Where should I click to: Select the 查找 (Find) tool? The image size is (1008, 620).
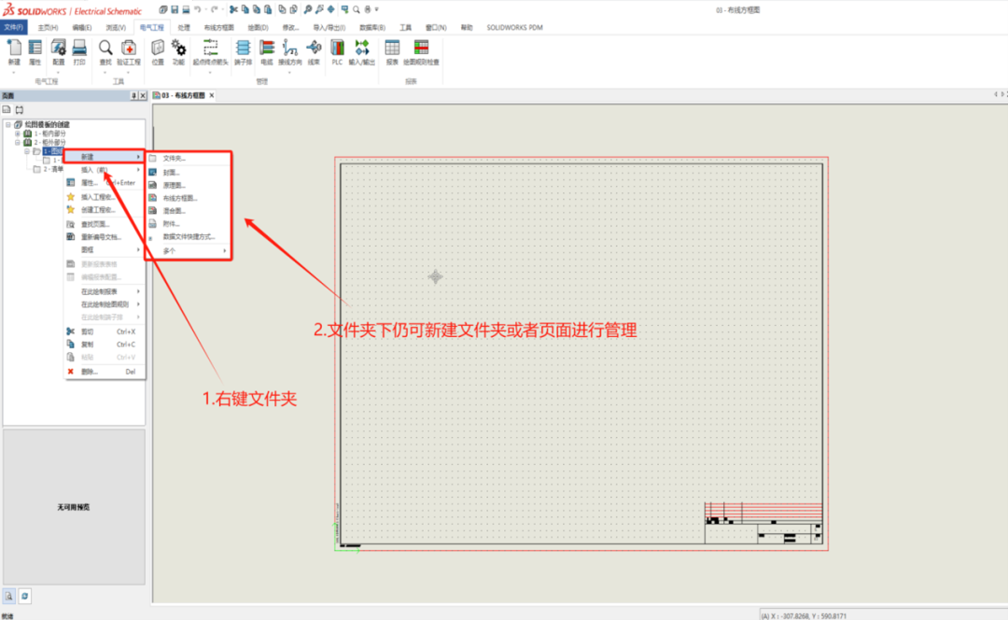pyautogui.click(x=105, y=48)
